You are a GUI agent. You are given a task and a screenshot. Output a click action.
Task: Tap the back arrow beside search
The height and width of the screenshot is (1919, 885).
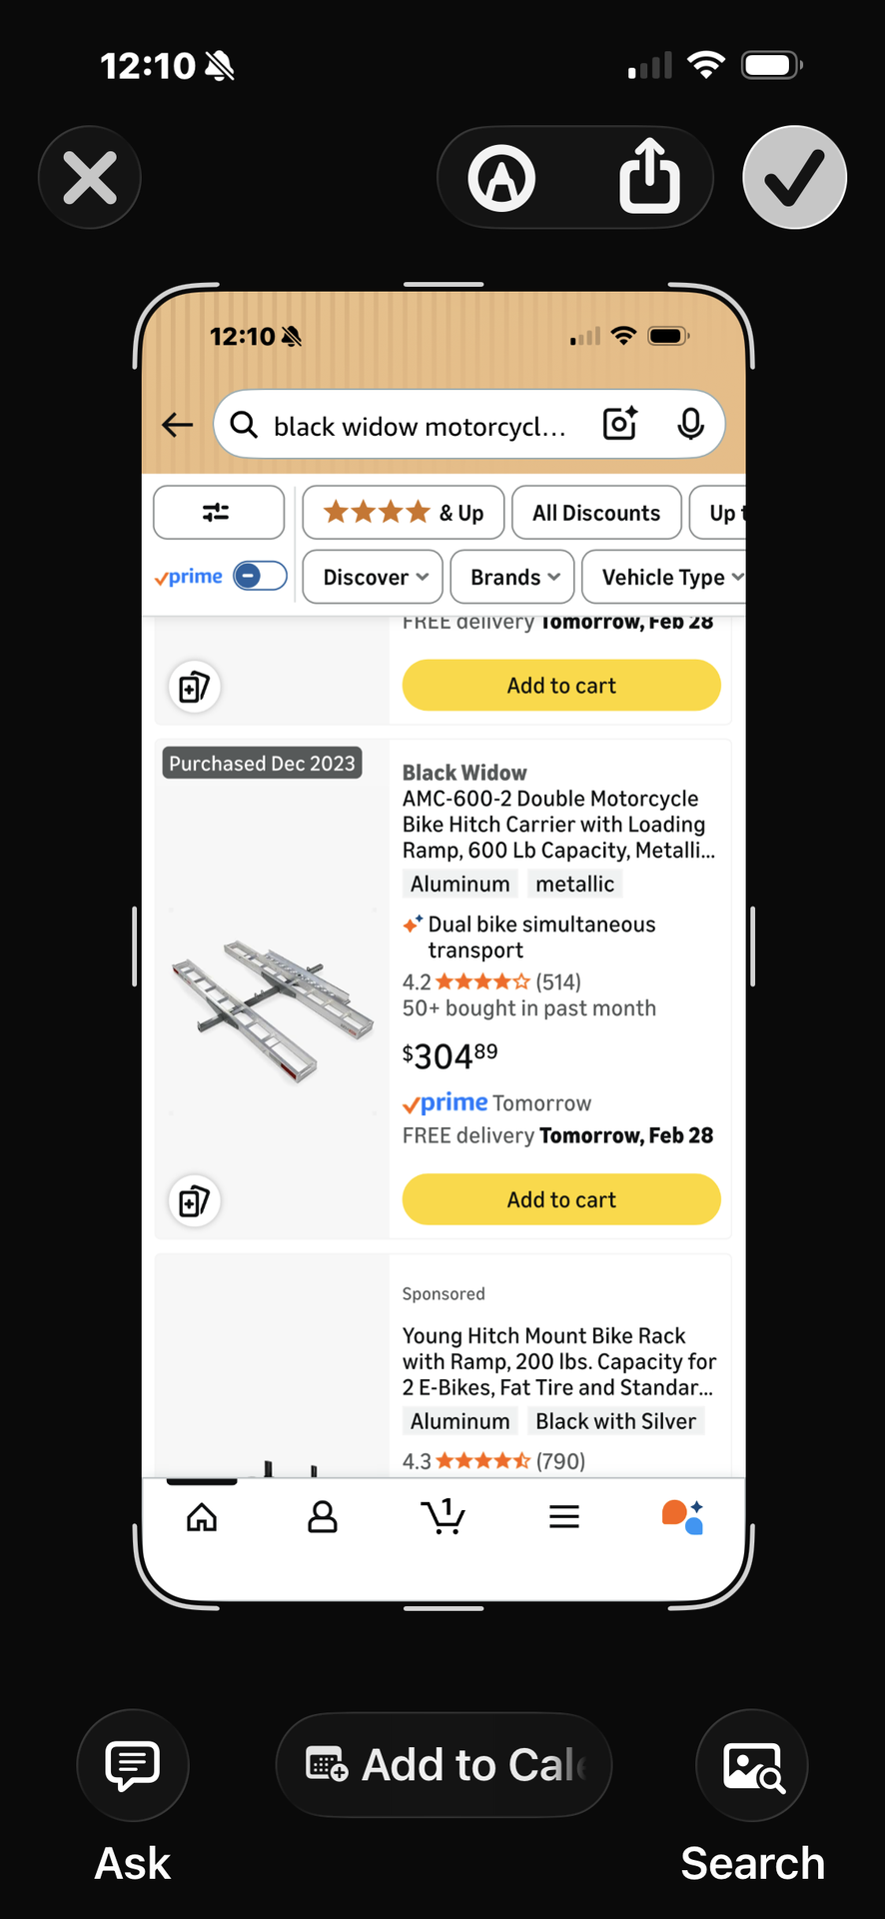pyautogui.click(x=178, y=425)
